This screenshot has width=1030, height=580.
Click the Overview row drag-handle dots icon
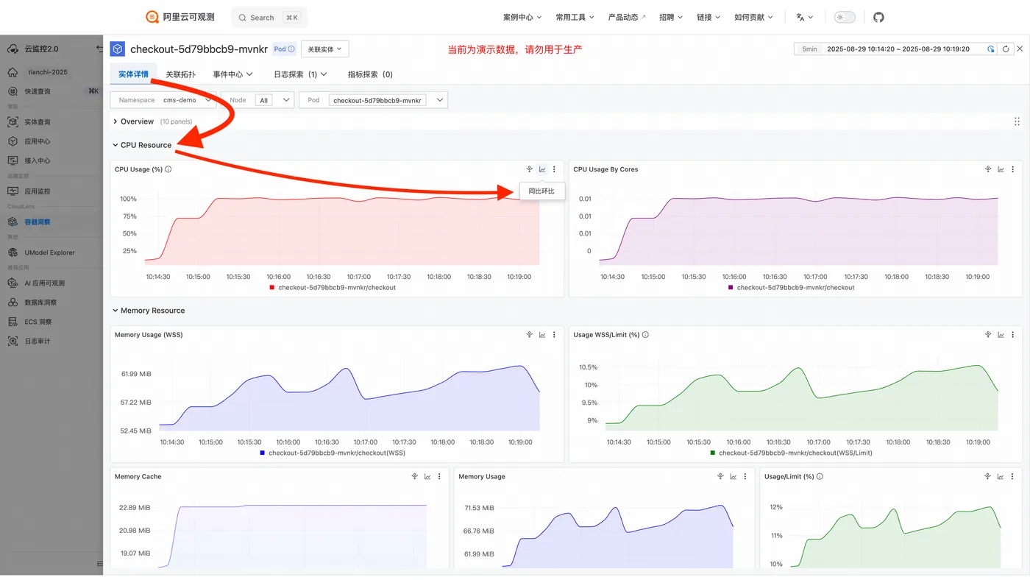coord(1017,121)
